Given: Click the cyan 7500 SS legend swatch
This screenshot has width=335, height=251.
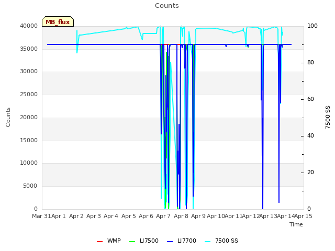Looking at the screenshot, I should [x=207, y=241].
